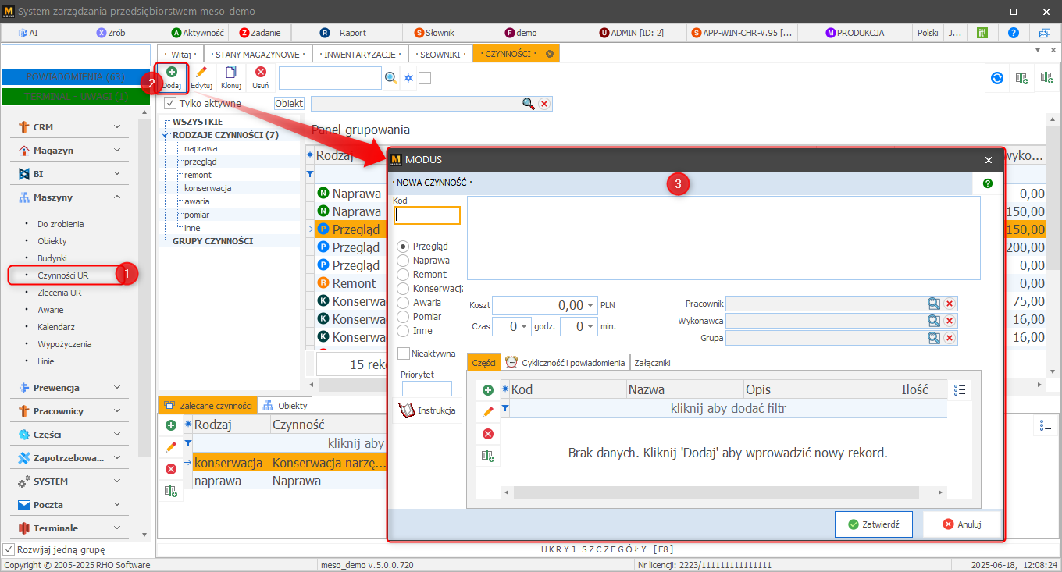Click the Edytuj pencil icon
Viewport: 1062px width, 572px height.
pos(201,76)
